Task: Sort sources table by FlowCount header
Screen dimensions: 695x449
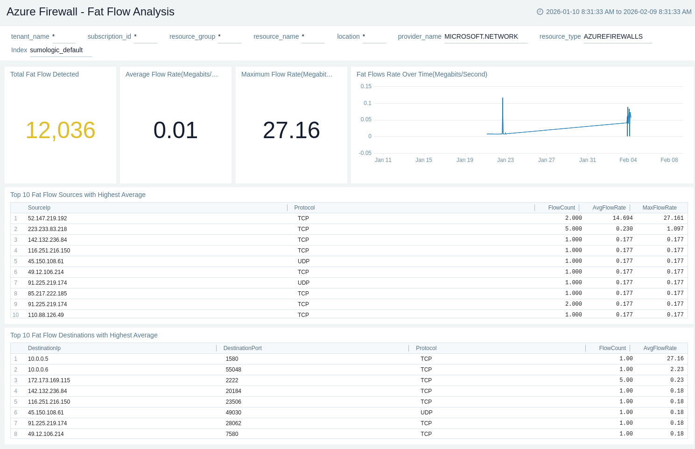Action: click(561, 208)
